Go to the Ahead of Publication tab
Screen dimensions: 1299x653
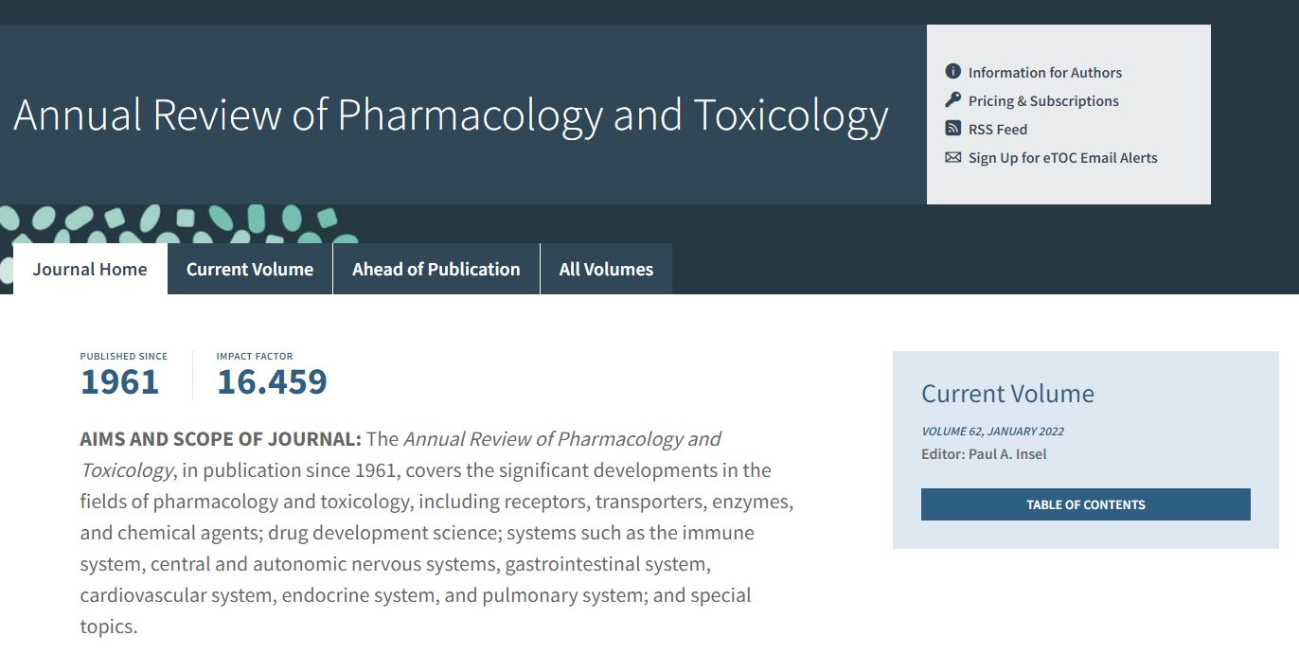pyautogui.click(x=436, y=269)
